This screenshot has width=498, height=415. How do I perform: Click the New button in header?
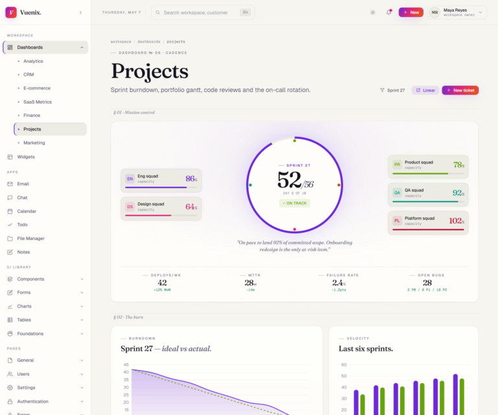[x=411, y=12]
